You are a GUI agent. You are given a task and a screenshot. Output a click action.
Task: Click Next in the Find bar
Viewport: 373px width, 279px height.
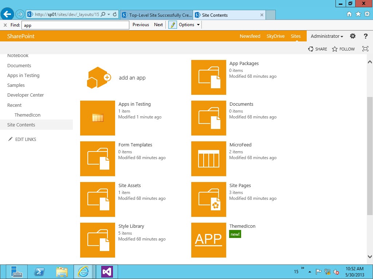click(158, 25)
